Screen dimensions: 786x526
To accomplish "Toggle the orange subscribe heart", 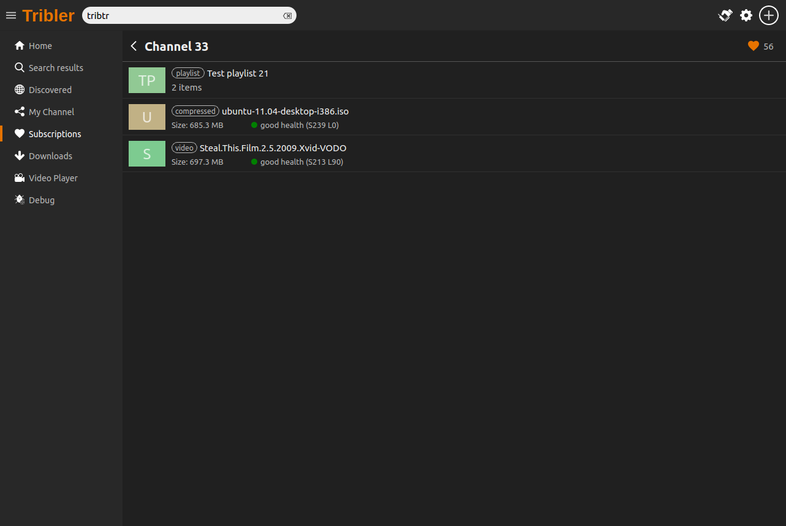I will tap(754, 46).
